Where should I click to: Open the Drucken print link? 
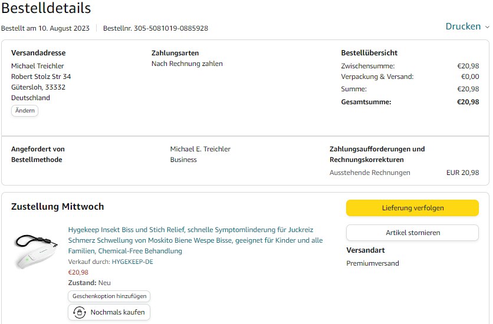463,27
